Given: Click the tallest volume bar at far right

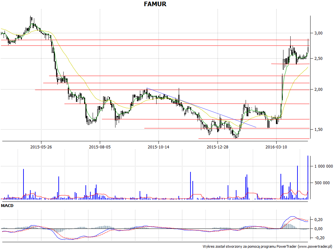Looking at the screenshot, I should pyautogui.click(x=308, y=177).
